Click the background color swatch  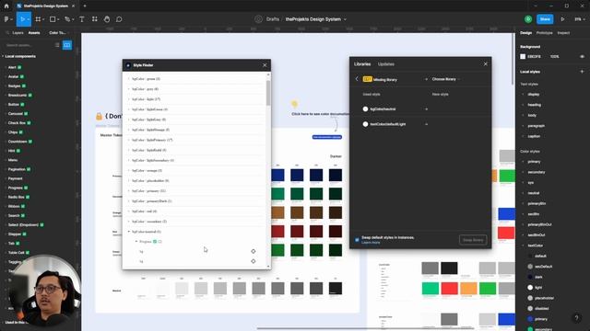click(x=523, y=57)
